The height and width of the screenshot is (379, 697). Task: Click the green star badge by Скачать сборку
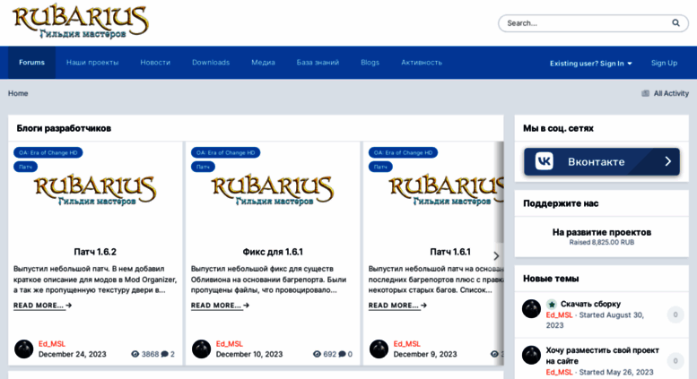pyautogui.click(x=552, y=304)
